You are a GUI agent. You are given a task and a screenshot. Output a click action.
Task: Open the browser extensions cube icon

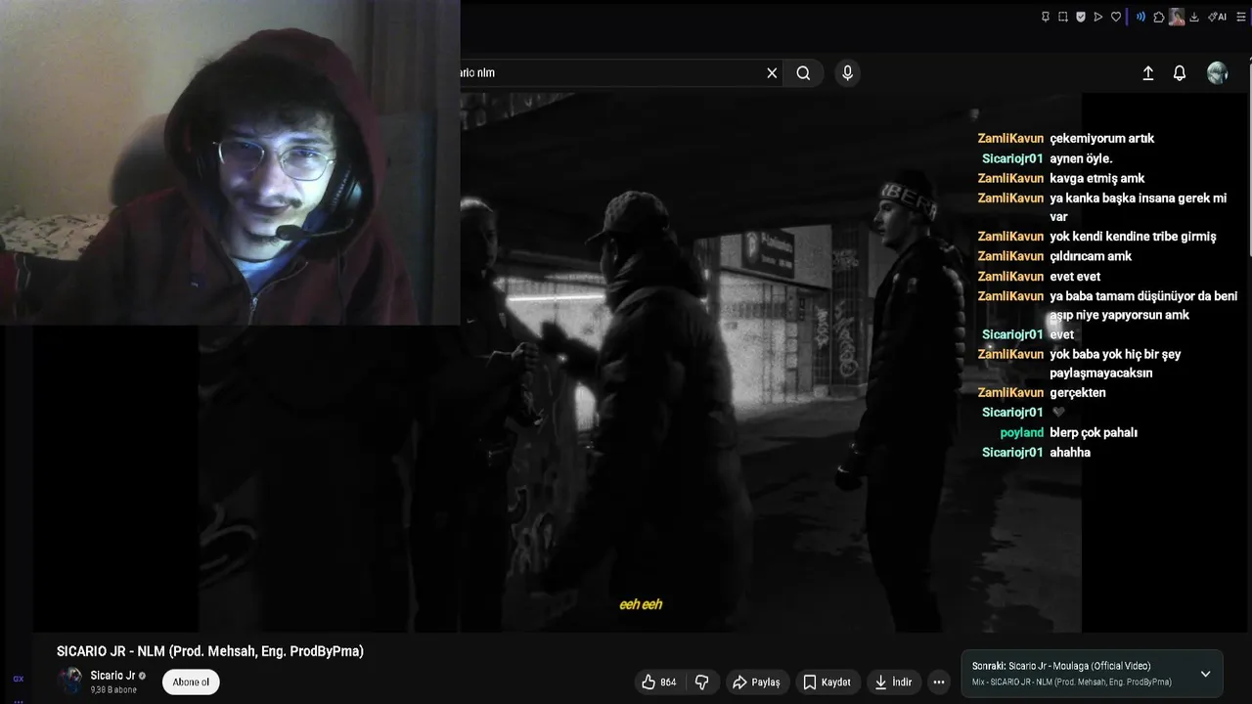(1159, 17)
